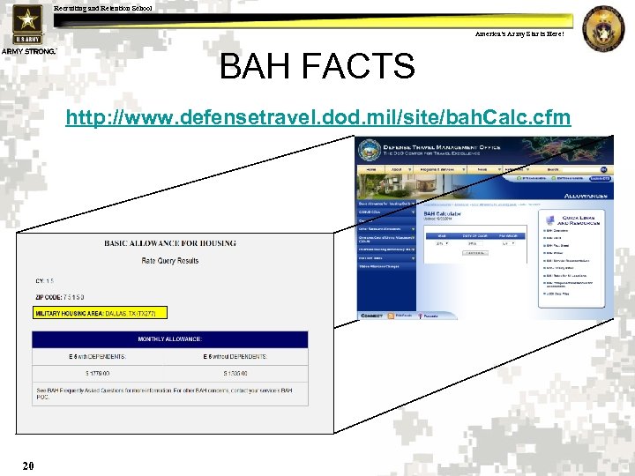Click the highlighted Military Housing Area Dallas text
Screen dimensions: 635x476
(100, 313)
